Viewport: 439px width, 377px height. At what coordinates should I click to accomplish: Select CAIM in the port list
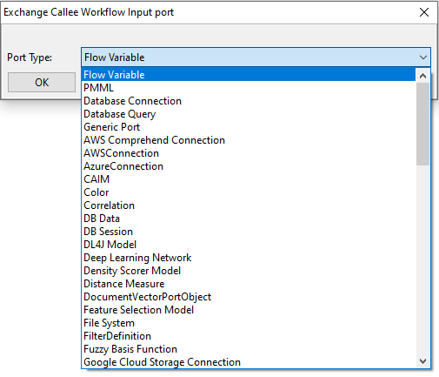coord(249,179)
